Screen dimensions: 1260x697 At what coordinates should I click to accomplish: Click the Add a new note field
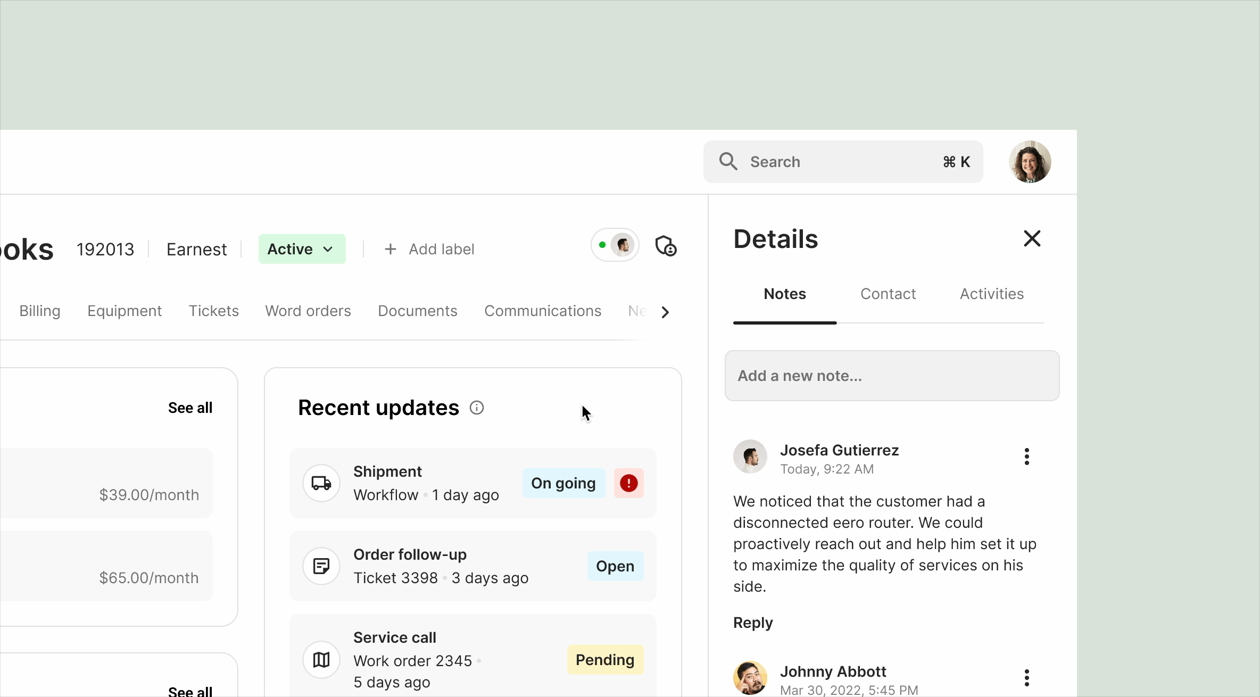892,376
